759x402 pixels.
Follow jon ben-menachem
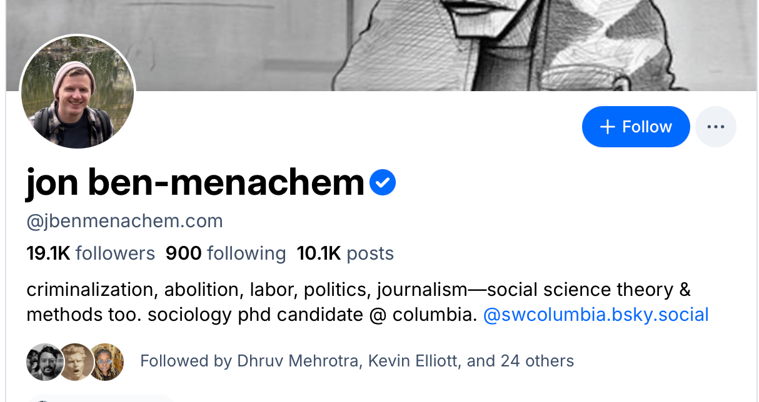click(x=636, y=127)
